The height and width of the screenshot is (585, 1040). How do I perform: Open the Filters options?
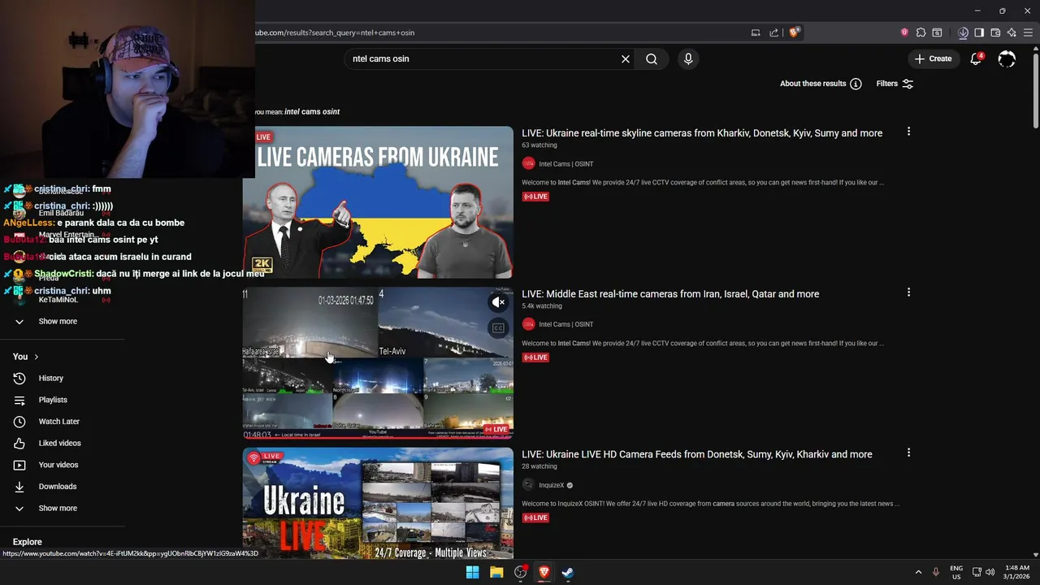click(x=895, y=84)
